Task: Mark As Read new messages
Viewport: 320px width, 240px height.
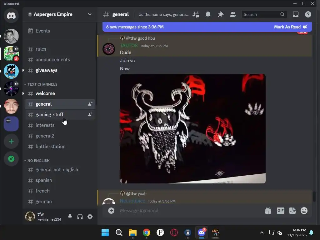Action: (291, 27)
